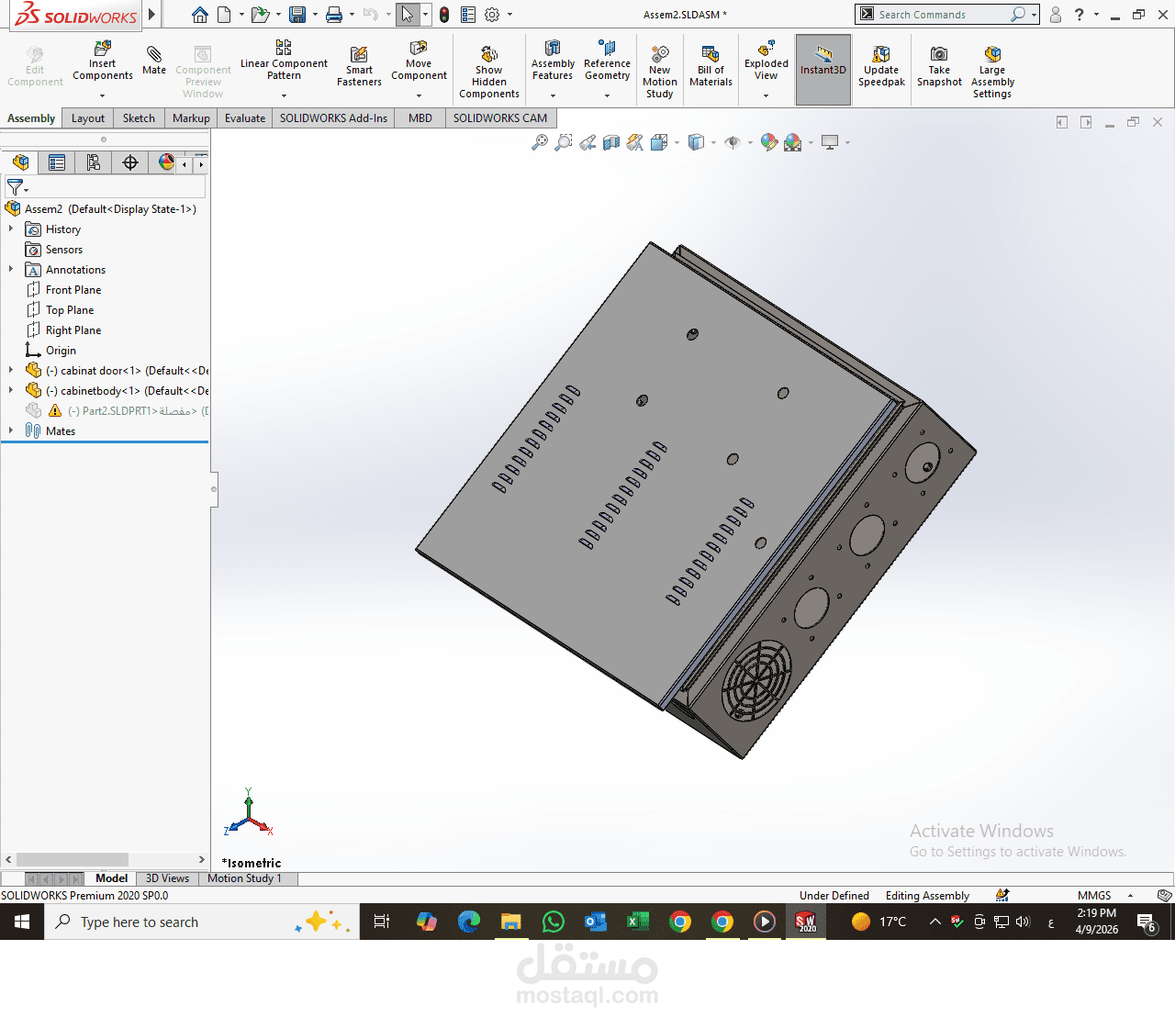
Task: Select the Smart Fasteners tool
Action: pyautogui.click(x=359, y=67)
